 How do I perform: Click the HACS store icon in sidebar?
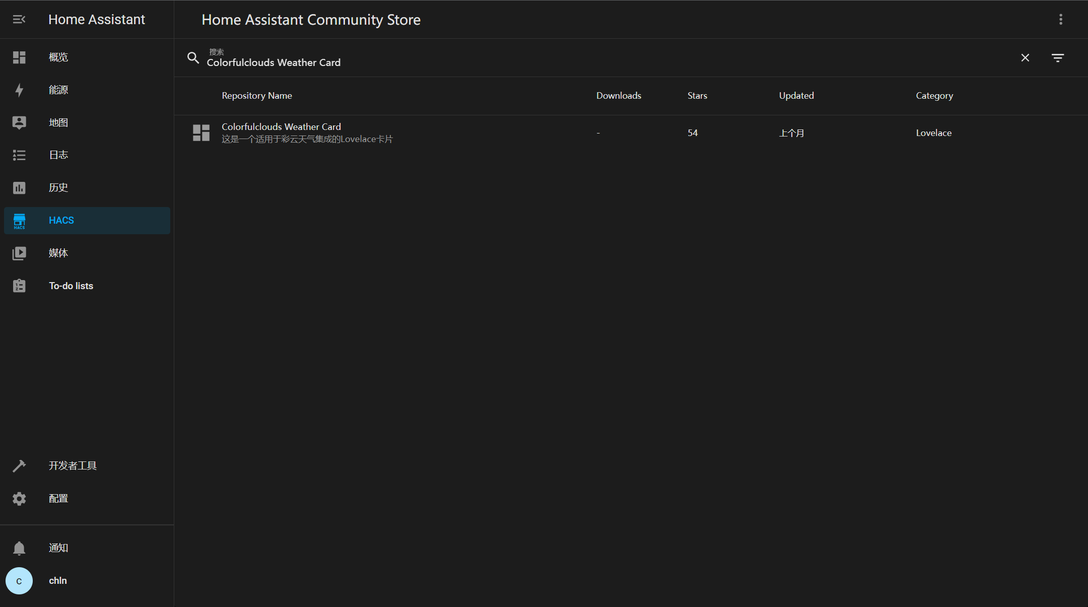19,221
